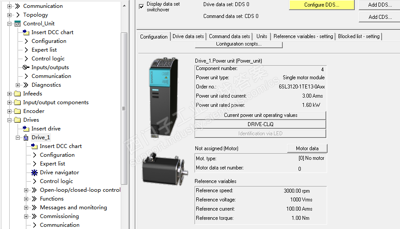Click the DRIVE-CLiQ button
400x229 pixels.
point(260,124)
